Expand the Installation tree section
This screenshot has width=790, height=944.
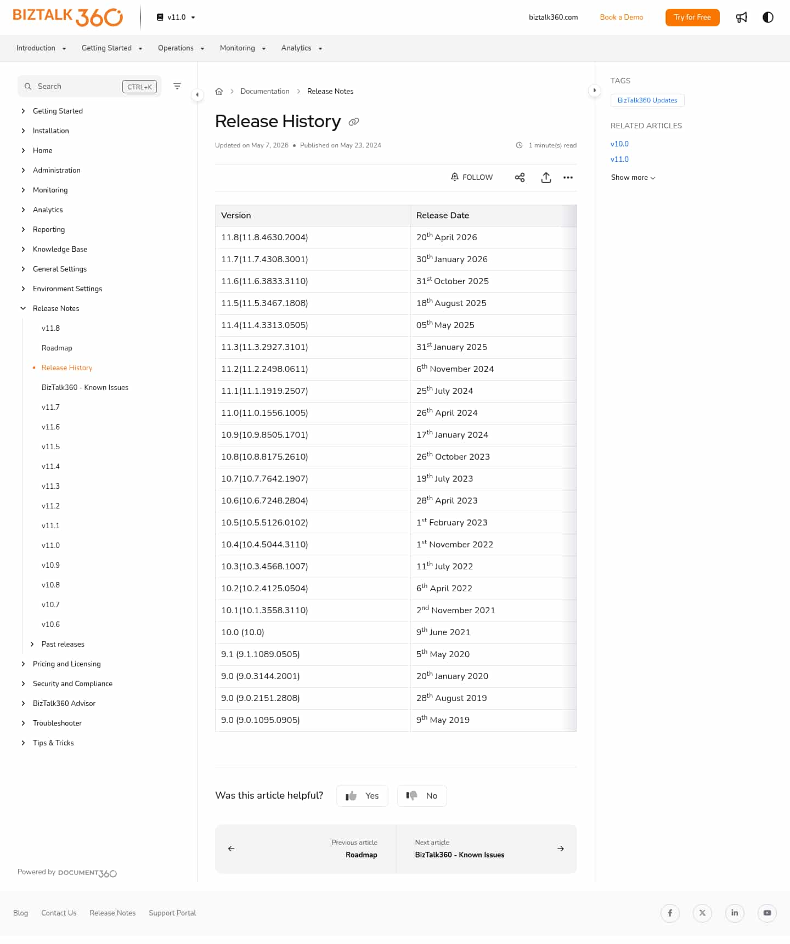click(23, 131)
